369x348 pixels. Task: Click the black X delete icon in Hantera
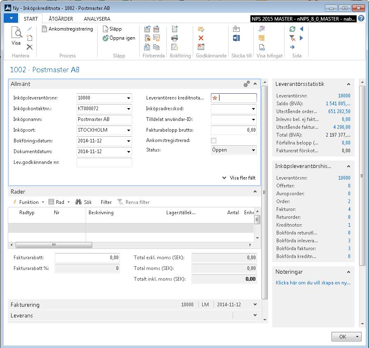click(x=30, y=47)
